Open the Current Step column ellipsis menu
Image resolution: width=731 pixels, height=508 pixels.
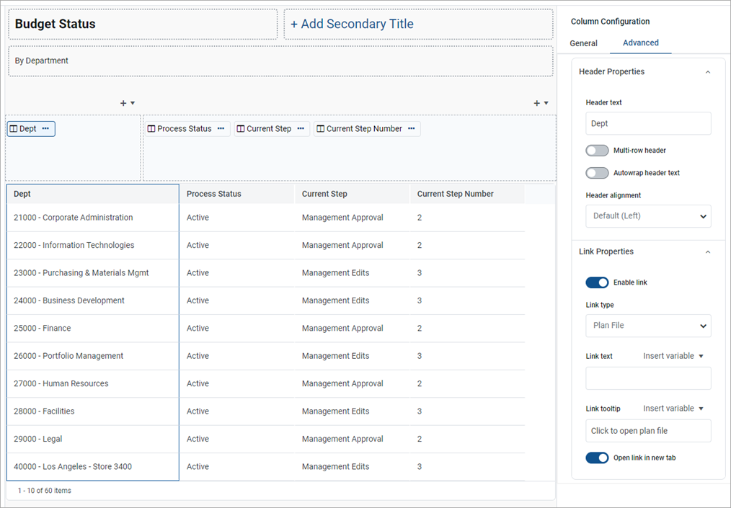tap(301, 129)
